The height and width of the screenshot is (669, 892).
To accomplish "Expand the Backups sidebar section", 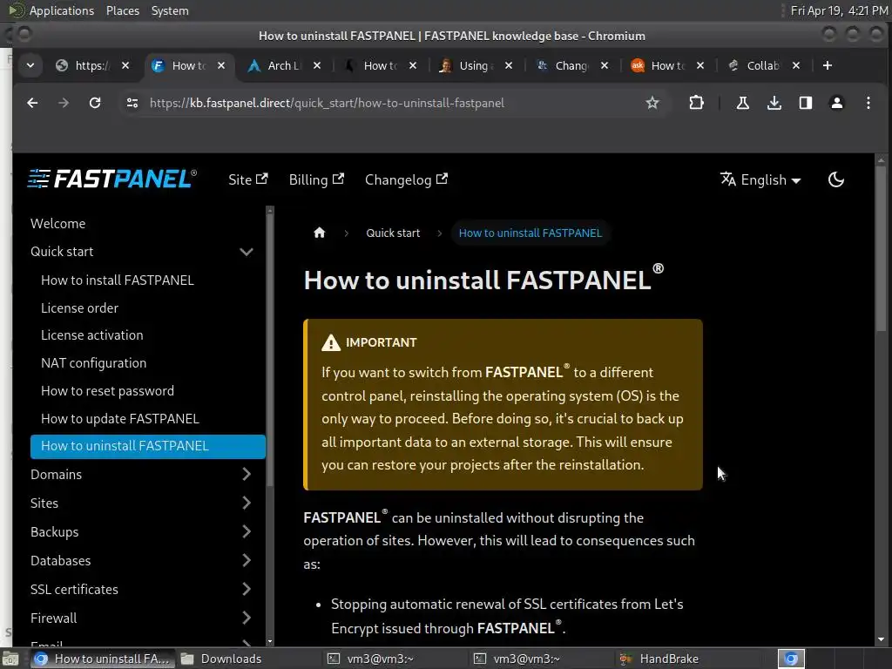I will [247, 532].
